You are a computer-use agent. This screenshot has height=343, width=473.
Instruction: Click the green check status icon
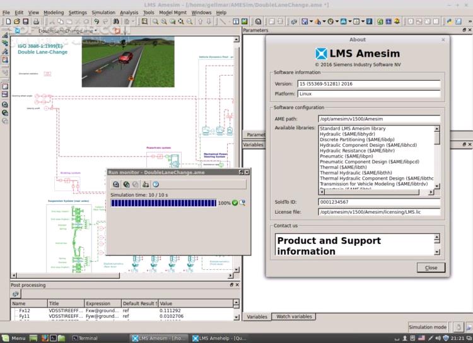point(235,203)
